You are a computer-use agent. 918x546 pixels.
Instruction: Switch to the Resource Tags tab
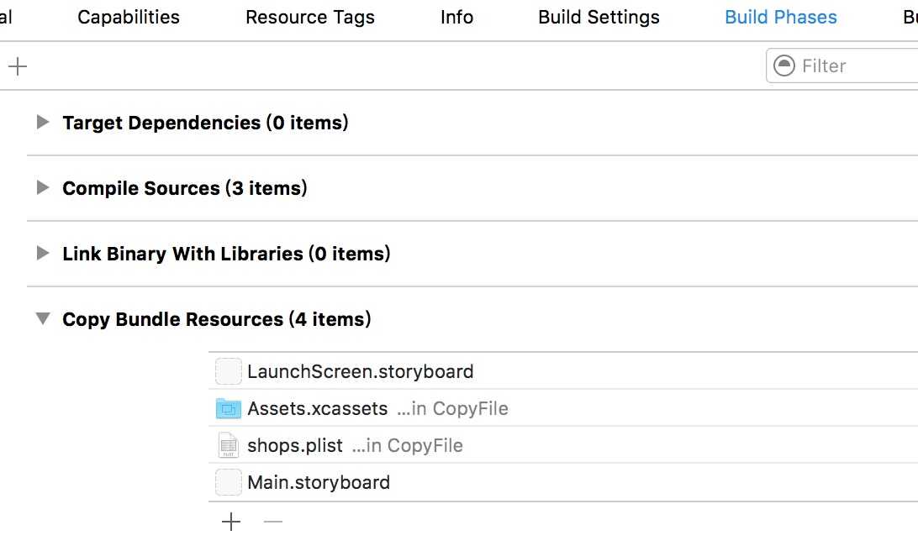click(309, 18)
